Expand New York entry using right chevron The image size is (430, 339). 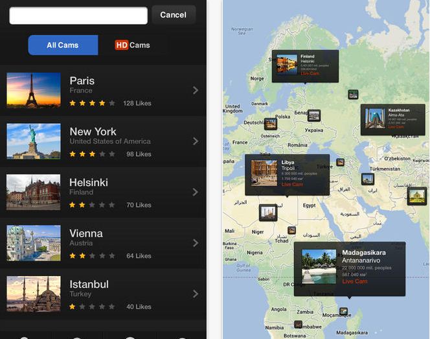tap(195, 141)
